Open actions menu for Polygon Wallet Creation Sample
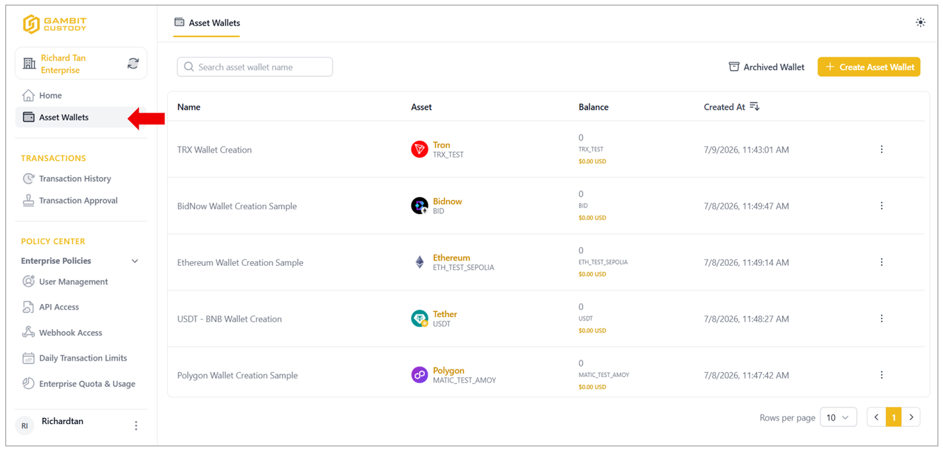Screen dimensions: 943x459 click(882, 375)
